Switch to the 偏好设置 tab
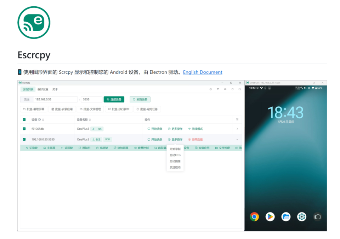Screen dimensions: 340x239 tap(42, 89)
